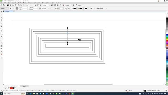Click the horizontal scrollbar thumb
This screenshot has width=168, height=95.
click(x=78, y=84)
